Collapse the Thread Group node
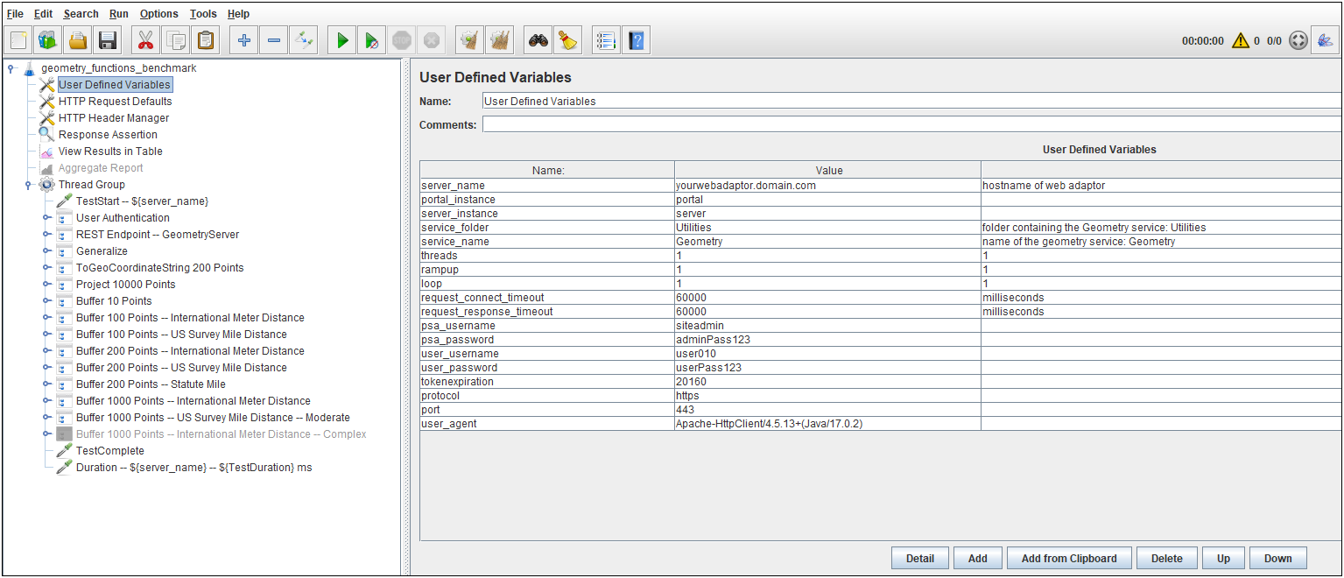The height and width of the screenshot is (578, 1344). pyautogui.click(x=27, y=185)
